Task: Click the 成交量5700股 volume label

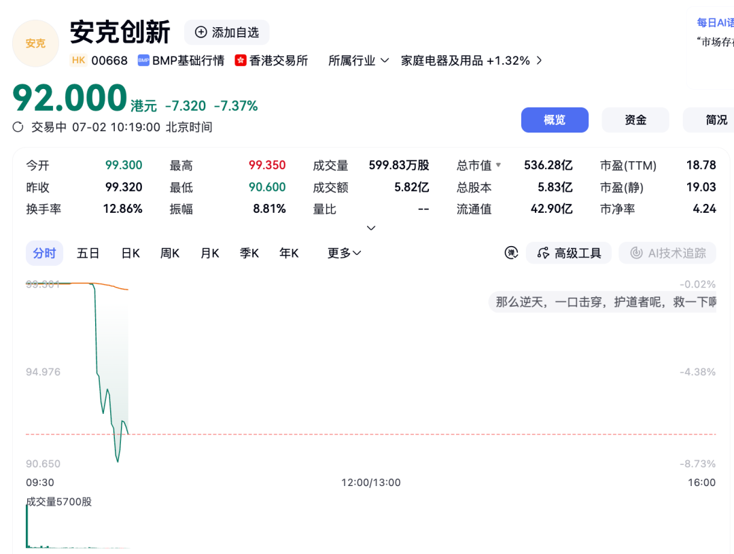Action: pyautogui.click(x=59, y=502)
